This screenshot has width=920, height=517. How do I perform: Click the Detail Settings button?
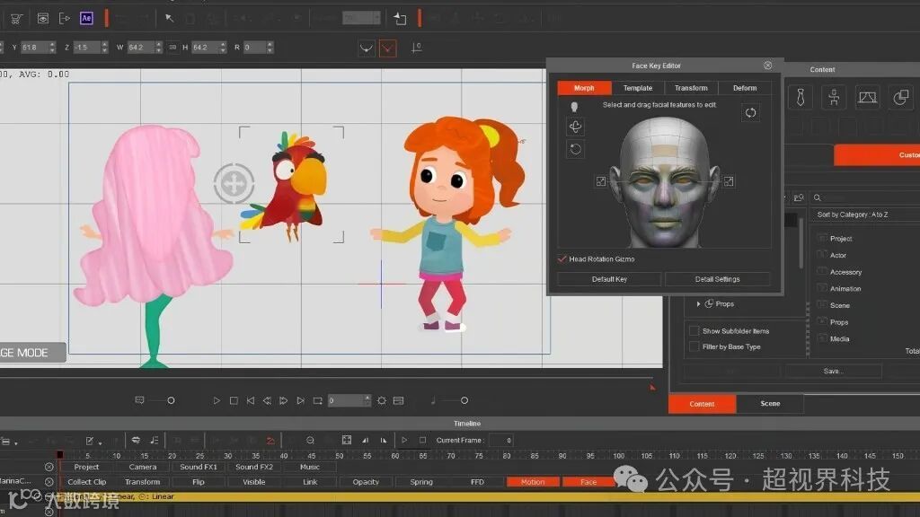coord(717,279)
